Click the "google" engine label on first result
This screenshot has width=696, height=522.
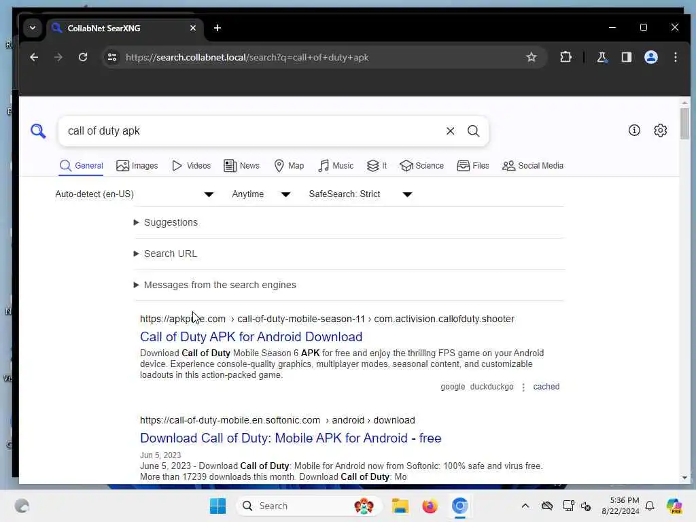(x=453, y=387)
